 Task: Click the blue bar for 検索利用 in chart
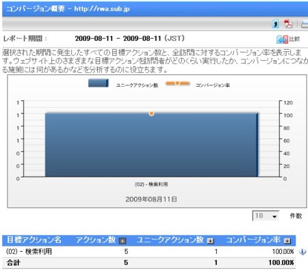point(151,145)
